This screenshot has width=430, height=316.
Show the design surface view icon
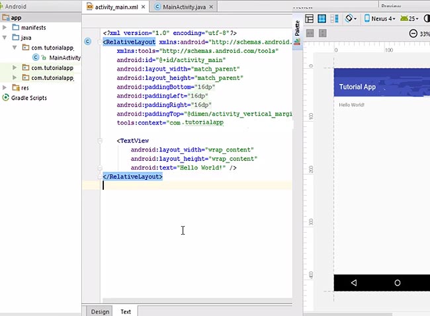pos(310,19)
